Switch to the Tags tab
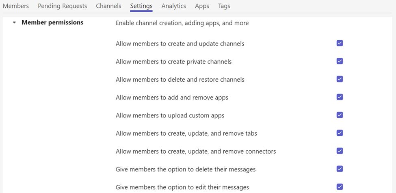This screenshot has width=396, height=193. click(x=224, y=6)
